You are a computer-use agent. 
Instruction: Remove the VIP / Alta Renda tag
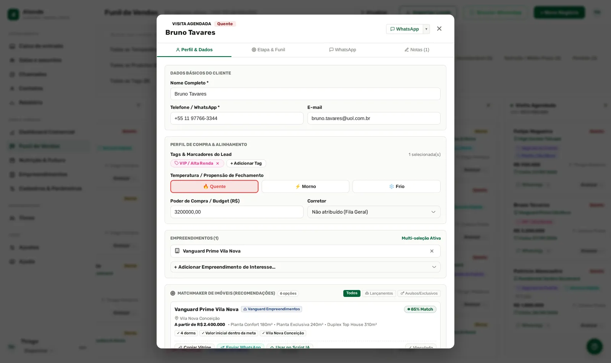218,164
